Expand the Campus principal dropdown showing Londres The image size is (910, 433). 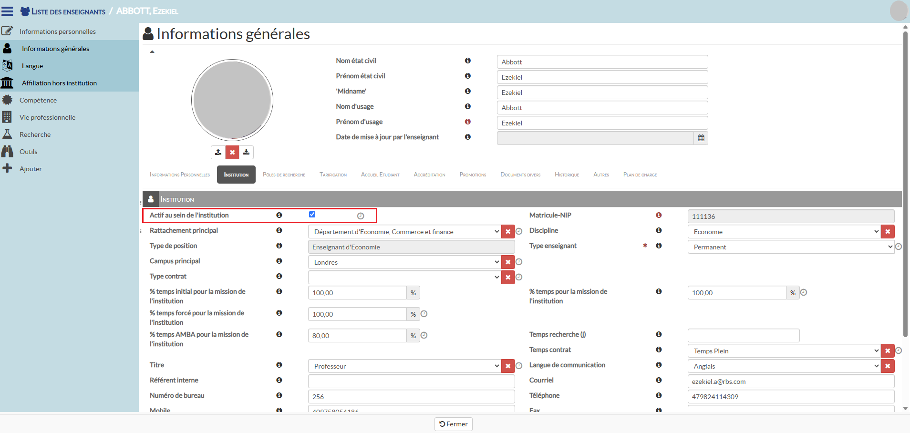(404, 262)
